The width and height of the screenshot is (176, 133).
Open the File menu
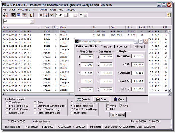pyautogui.click(x=5, y=10)
